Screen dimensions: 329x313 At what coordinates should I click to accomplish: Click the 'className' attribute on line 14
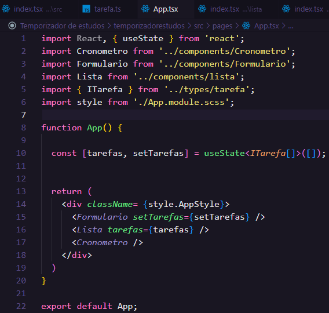pos(109,205)
